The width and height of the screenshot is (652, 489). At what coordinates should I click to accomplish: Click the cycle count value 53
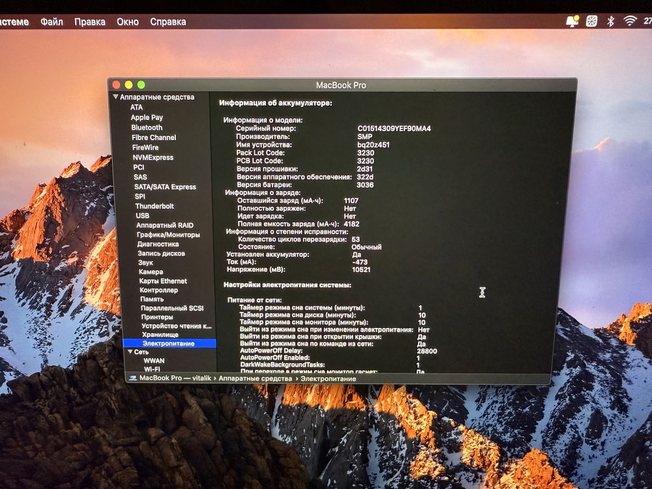point(355,239)
